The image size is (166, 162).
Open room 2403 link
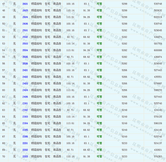[25, 84]
